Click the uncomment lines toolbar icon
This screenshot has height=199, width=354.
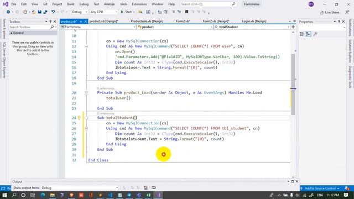(x=179, y=12)
